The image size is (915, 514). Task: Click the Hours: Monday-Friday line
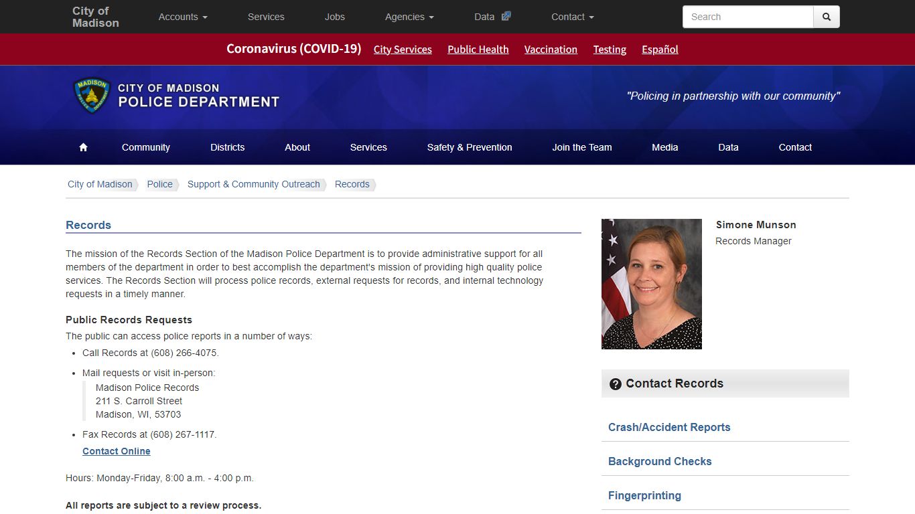click(x=159, y=479)
